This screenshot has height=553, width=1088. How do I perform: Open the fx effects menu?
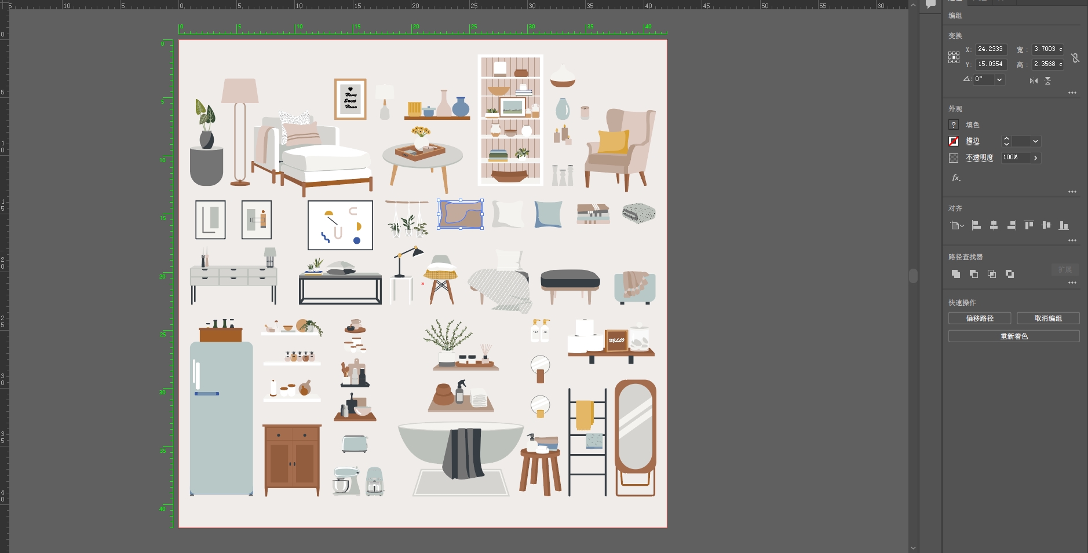point(956,178)
